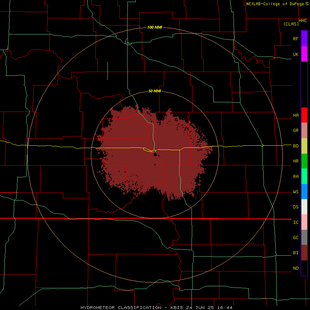Click the HYDROMETEOR CLASSIFICATION title text
The width and height of the screenshot is (310, 310).
pos(121,308)
